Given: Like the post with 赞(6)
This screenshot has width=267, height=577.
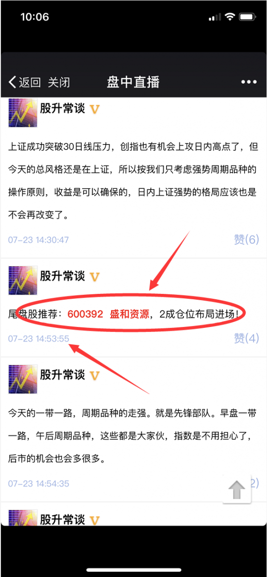Looking at the screenshot, I should pos(247,239).
